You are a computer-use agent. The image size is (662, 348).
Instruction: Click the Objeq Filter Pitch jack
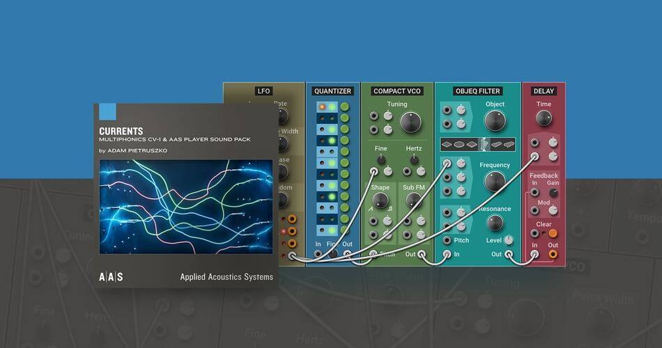click(447, 240)
